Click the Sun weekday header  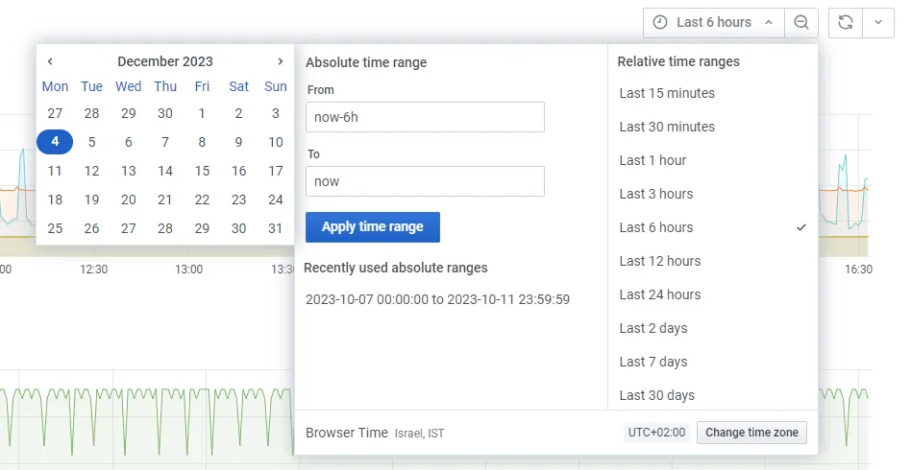(276, 86)
